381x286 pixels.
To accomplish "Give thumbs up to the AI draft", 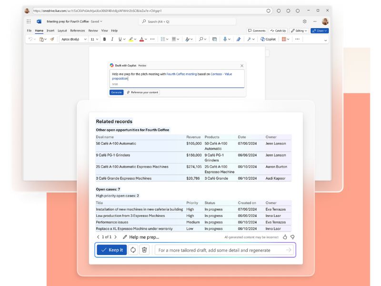I will click(285, 237).
